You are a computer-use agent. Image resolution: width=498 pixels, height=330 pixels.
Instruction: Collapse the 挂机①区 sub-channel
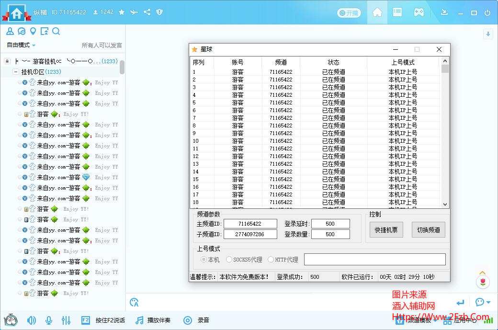[x=15, y=72]
